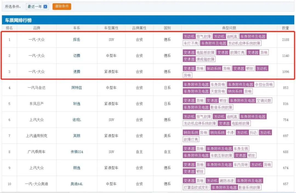Click the brand 一汽马自达 cell

point(37,88)
